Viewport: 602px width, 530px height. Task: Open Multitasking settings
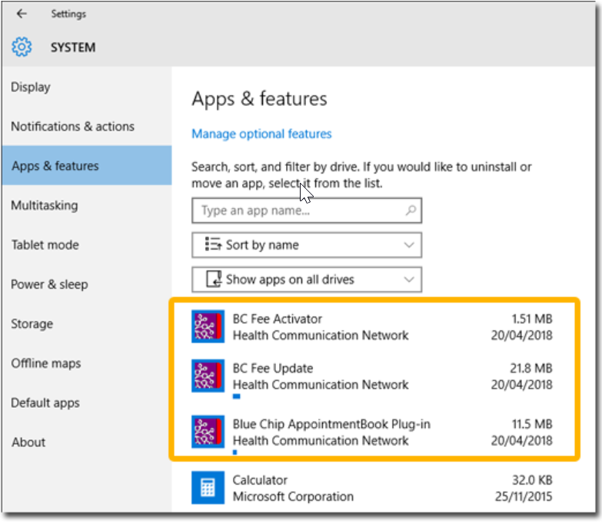tap(87, 205)
